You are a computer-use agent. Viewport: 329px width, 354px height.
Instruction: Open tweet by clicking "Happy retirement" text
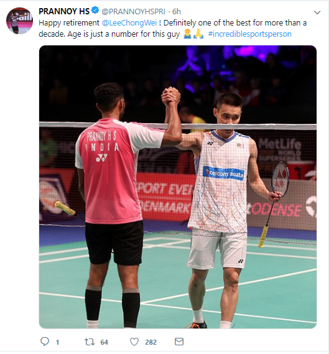tap(69, 23)
